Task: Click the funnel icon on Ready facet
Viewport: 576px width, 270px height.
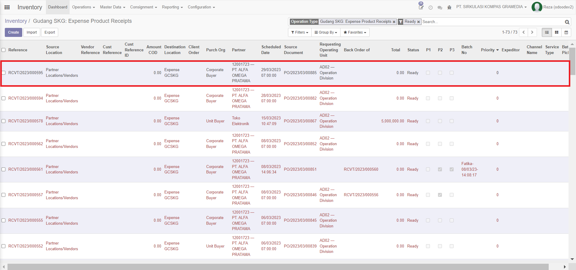Action: [400, 22]
